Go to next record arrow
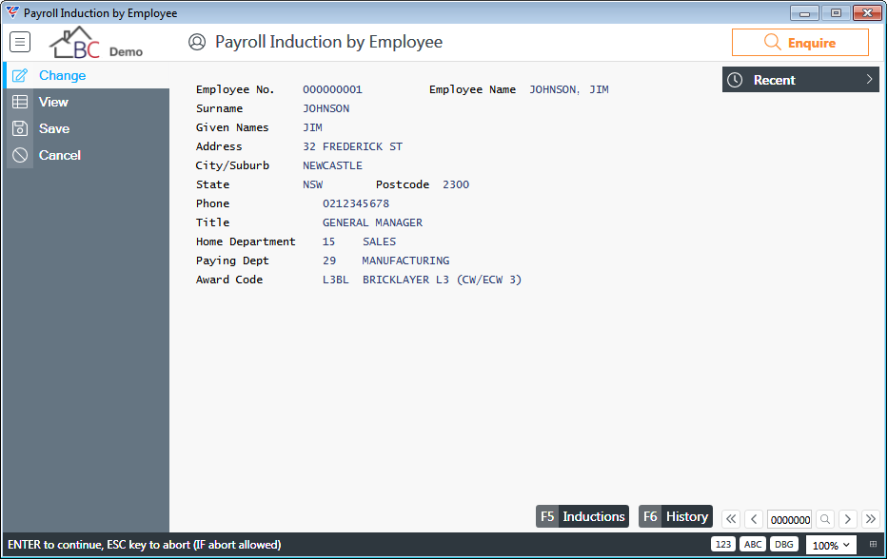The image size is (888, 560). point(848,519)
